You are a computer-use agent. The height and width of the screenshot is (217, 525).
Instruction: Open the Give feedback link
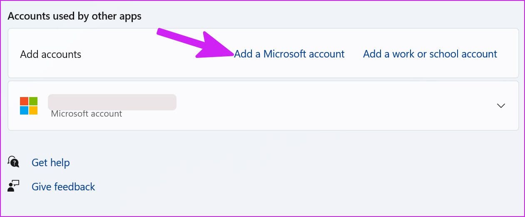63,187
